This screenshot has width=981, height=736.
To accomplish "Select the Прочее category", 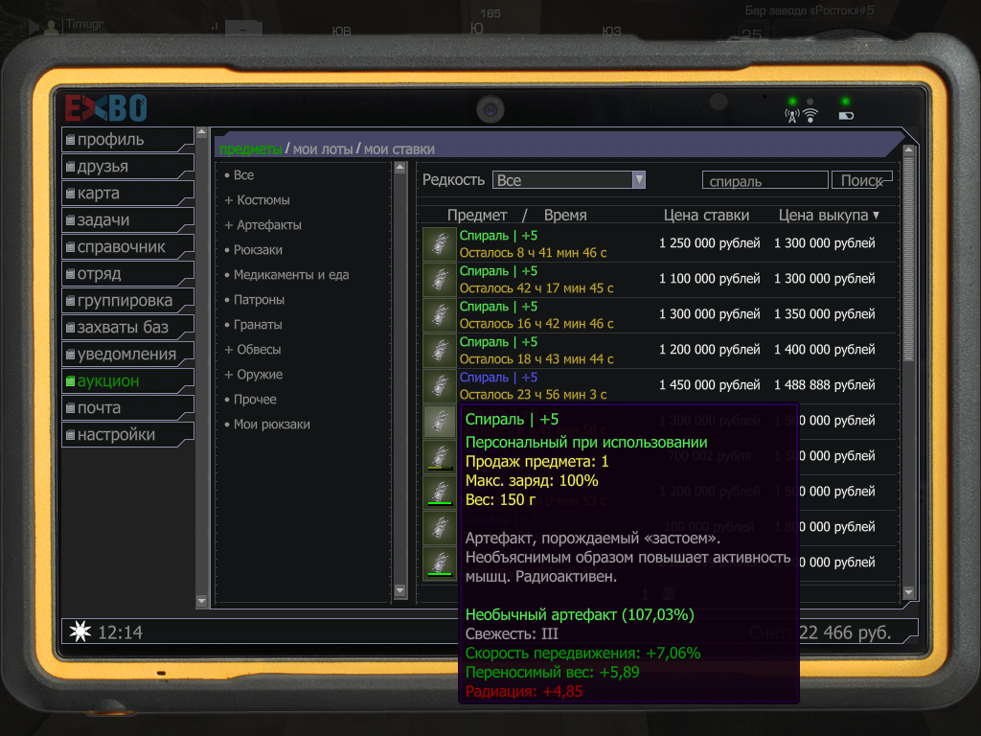I will pyautogui.click(x=250, y=400).
